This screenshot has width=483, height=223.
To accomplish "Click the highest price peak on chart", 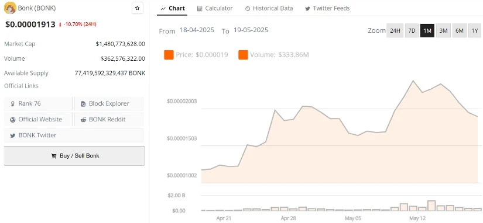I will click(413, 81).
